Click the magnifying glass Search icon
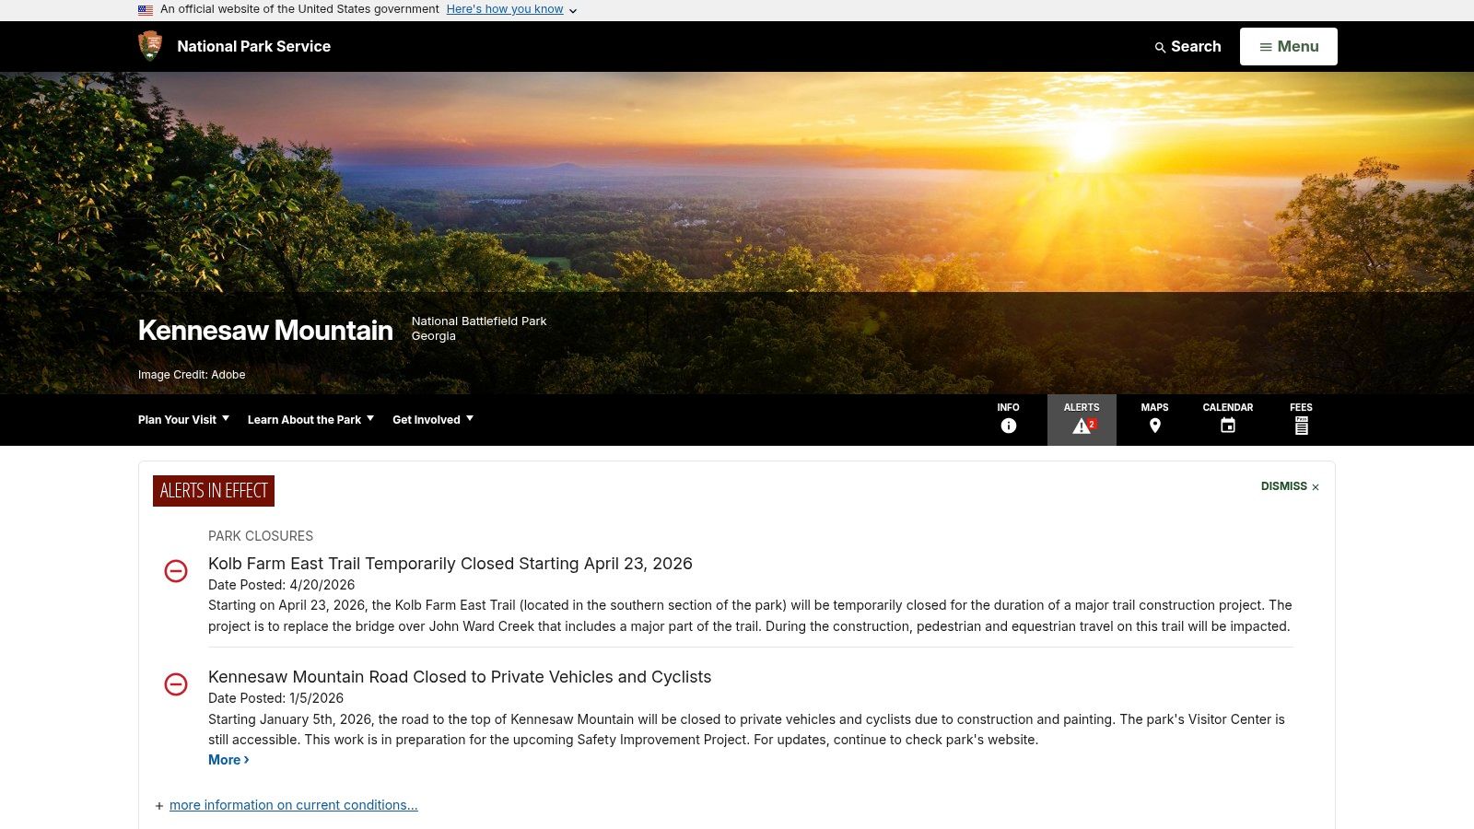Viewport: 1474px width, 829px height. (1160, 47)
